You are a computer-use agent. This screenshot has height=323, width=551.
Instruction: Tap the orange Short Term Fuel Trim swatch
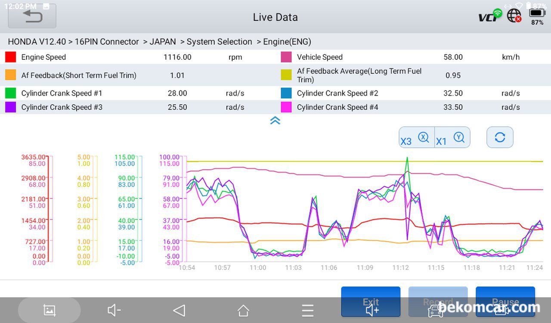pyautogui.click(x=11, y=75)
